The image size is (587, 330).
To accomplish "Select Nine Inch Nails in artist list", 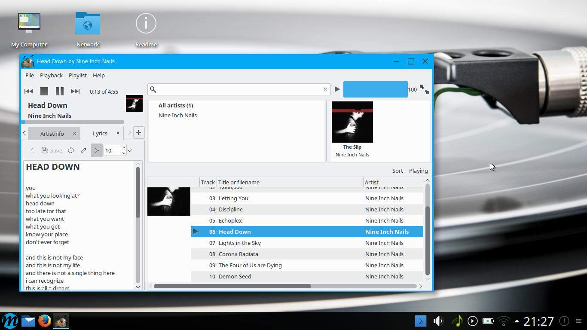I will (x=177, y=115).
